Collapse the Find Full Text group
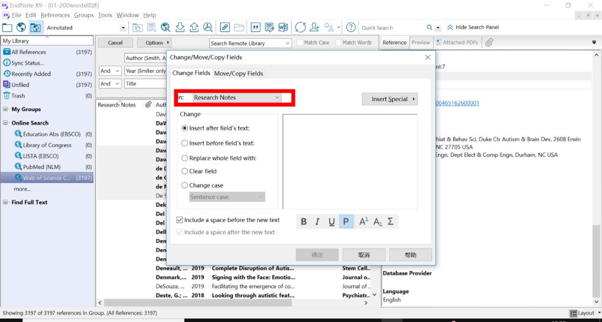Image resolution: width=602 pixels, height=322 pixels. coord(6,202)
